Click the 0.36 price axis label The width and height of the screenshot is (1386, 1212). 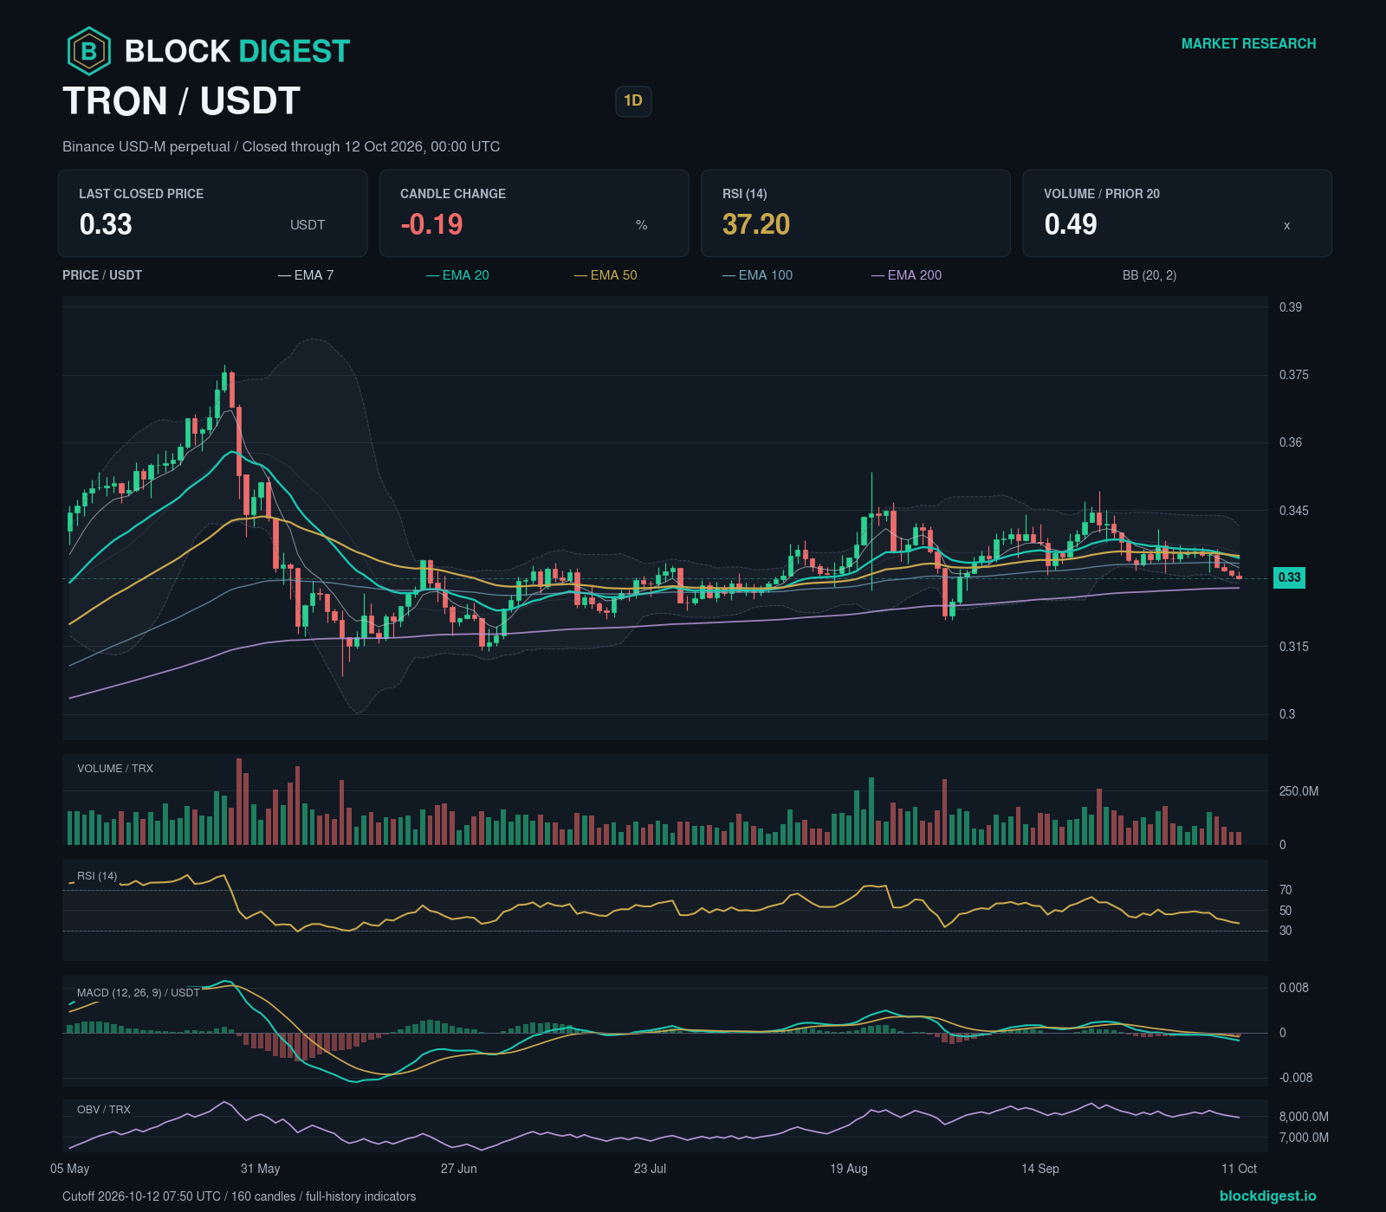point(1291,442)
